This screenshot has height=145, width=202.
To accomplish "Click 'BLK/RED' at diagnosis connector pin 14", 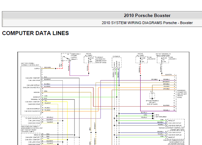I will [166, 105].
